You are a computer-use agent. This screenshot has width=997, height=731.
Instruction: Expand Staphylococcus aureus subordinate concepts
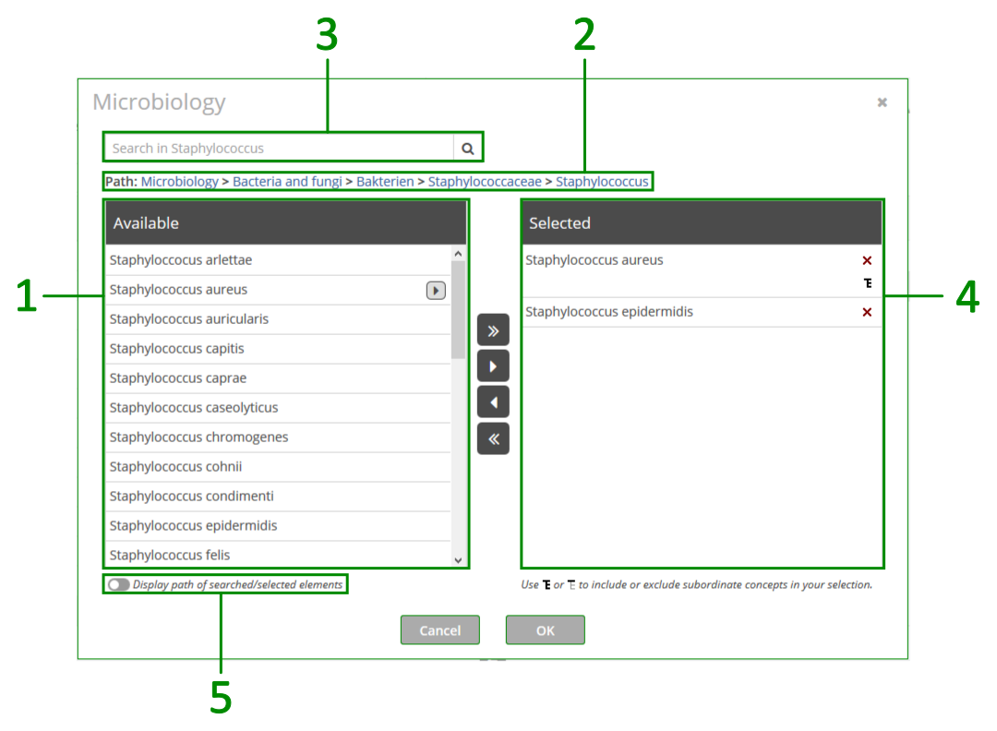pyautogui.click(x=436, y=291)
